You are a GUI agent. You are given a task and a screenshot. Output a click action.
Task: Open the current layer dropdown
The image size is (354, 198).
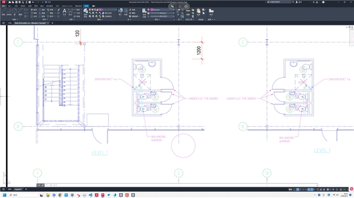[x=108, y=10]
